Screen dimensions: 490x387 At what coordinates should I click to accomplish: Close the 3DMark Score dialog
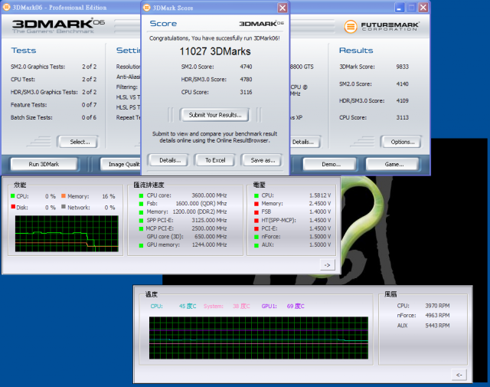pyautogui.click(x=283, y=8)
